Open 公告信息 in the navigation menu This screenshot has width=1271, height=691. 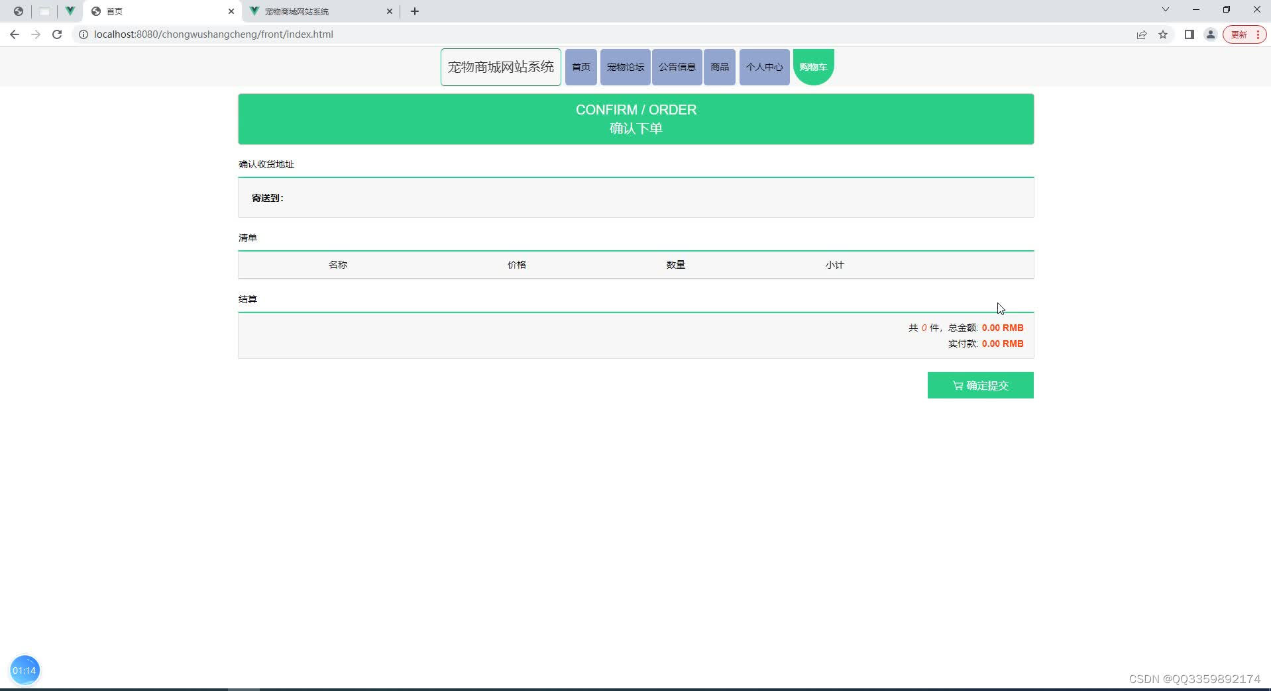pyautogui.click(x=677, y=67)
